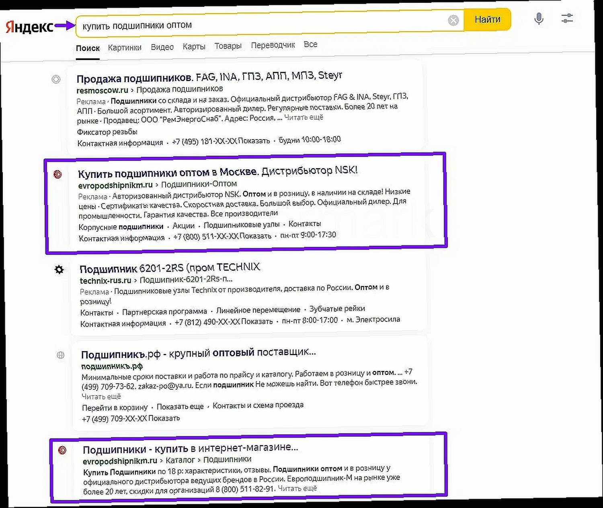Open the Акции sitelink

point(183,226)
